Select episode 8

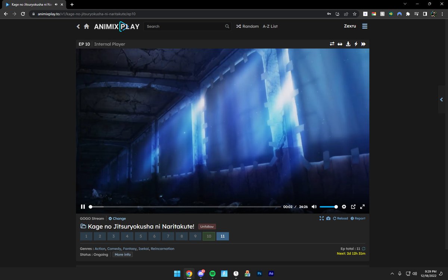[x=181, y=236]
